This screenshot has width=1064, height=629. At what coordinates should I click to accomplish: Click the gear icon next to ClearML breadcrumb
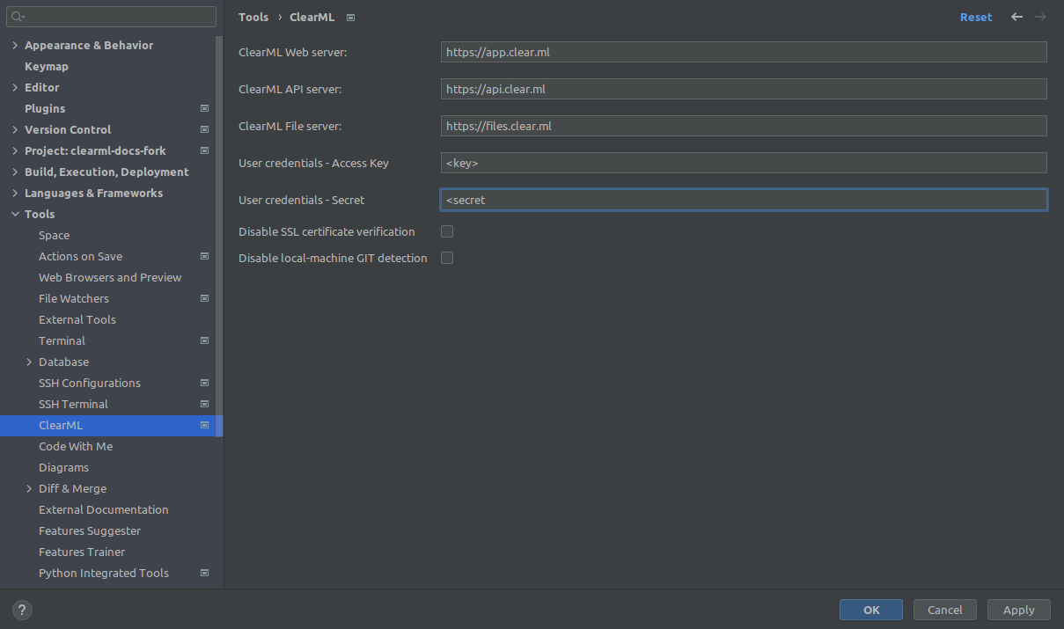pyautogui.click(x=349, y=17)
